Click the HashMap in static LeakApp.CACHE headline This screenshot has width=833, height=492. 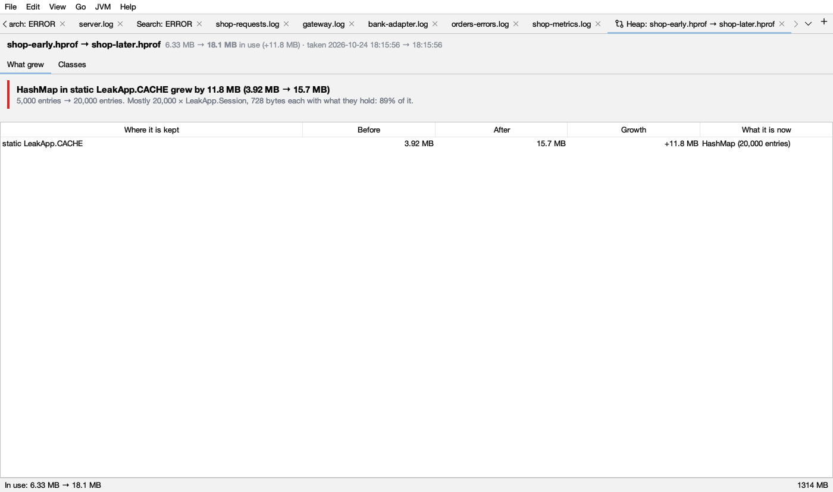tap(173, 89)
